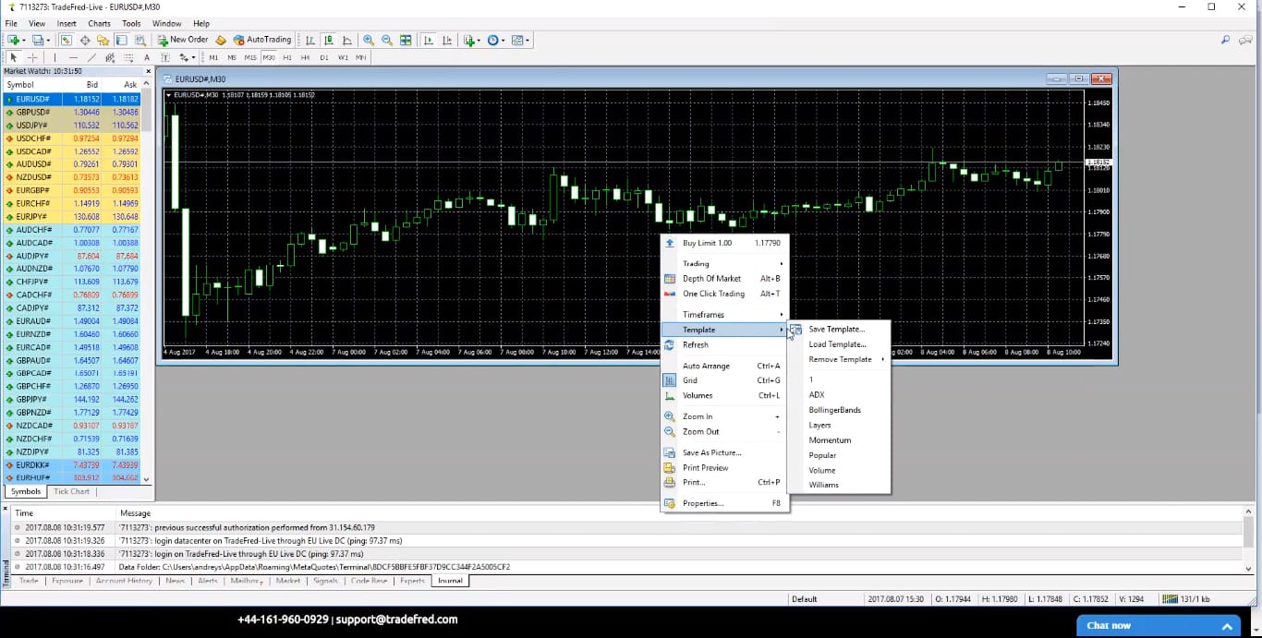Image resolution: width=1262 pixels, height=638 pixels.
Task: Expand the Remove Template submenu
Action: pyautogui.click(x=840, y=359)
